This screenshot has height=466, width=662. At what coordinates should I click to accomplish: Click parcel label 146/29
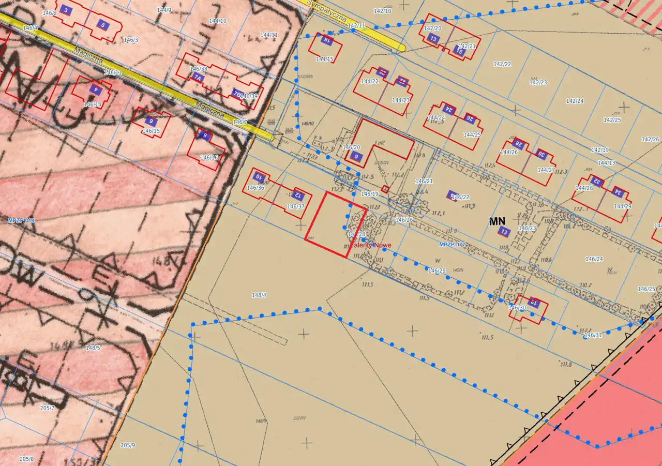[437, 270]
